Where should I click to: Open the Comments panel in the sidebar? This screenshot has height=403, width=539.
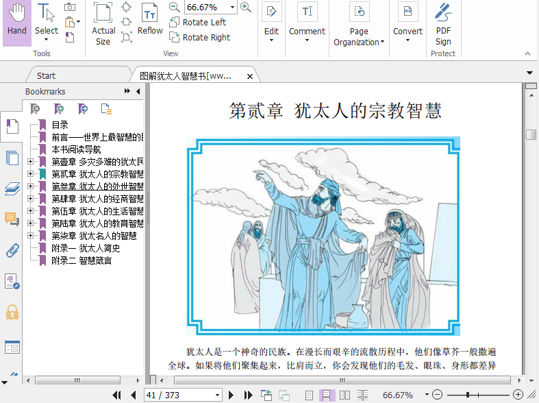pos(12,219)
